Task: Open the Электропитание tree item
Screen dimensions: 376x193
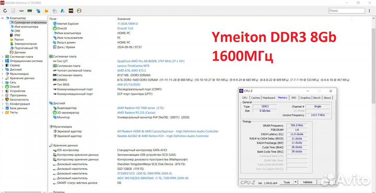Action: click(26, 44)
